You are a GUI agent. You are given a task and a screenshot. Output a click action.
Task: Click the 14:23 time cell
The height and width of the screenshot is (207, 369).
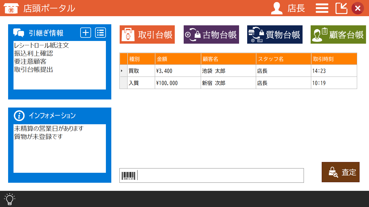(334, 71)
